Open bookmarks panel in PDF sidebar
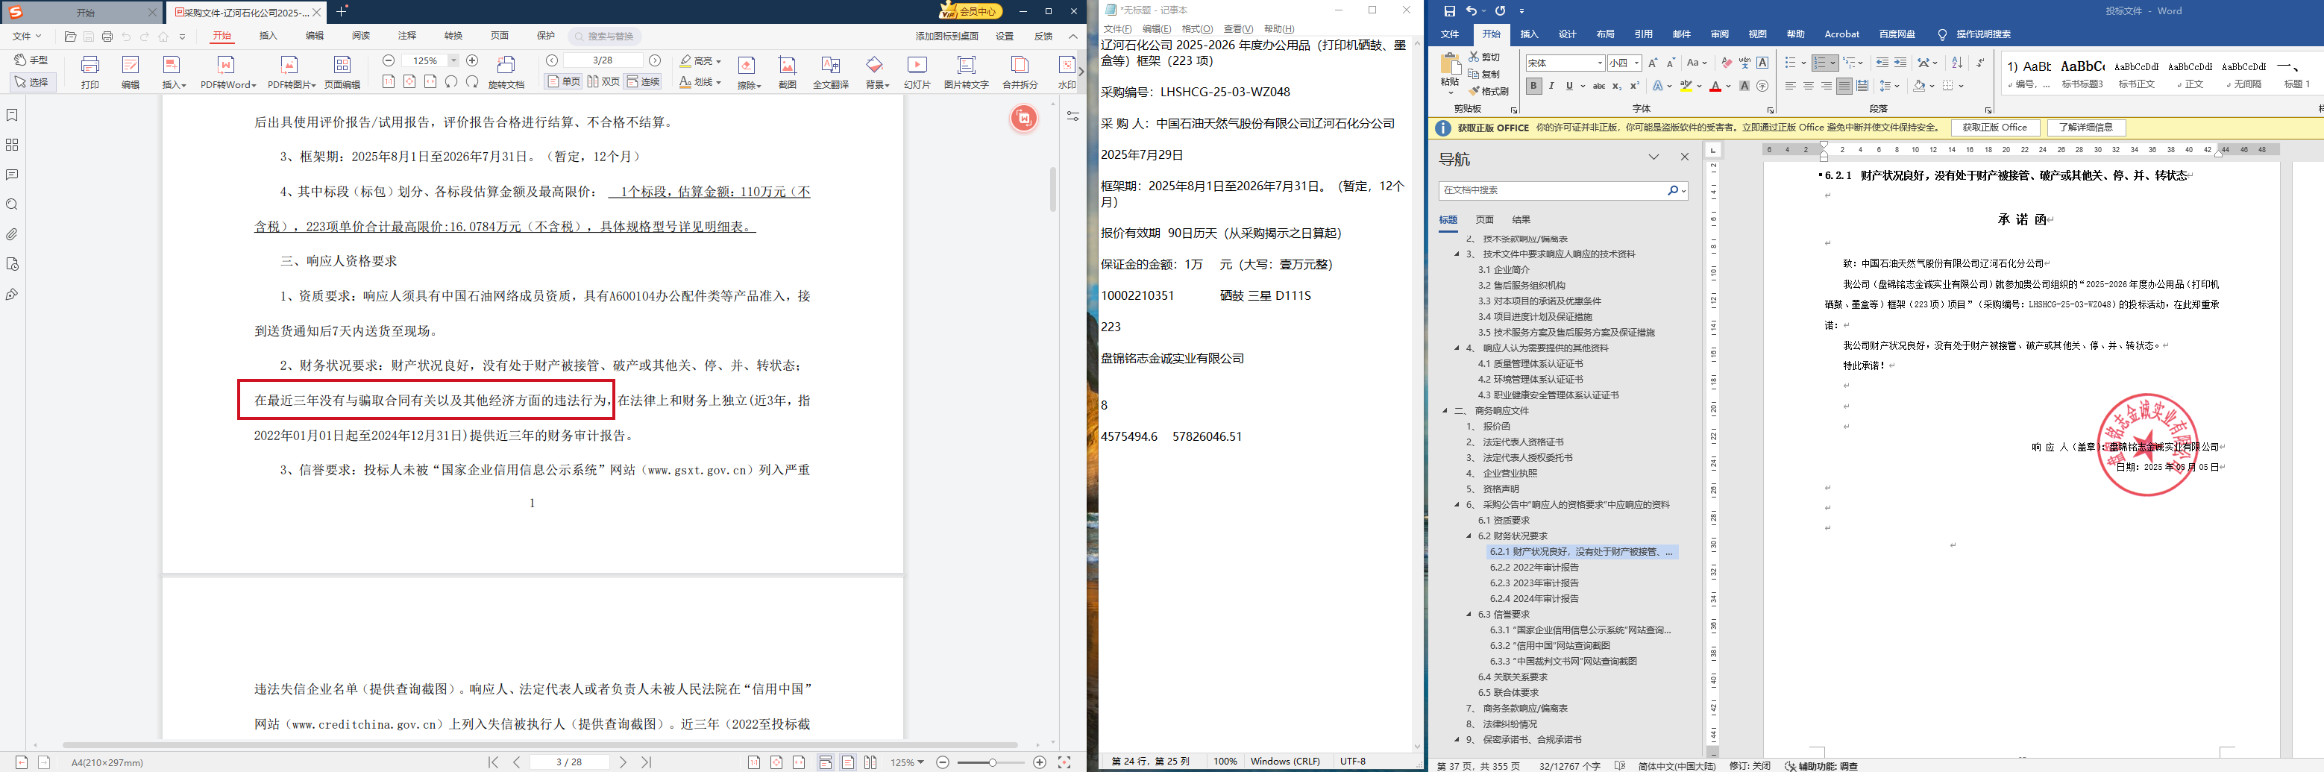This screenshot has height=772, width=2324. coord(12,116)
